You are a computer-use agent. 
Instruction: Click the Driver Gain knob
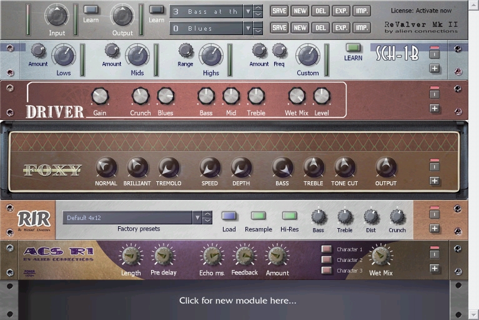point(100,96)
